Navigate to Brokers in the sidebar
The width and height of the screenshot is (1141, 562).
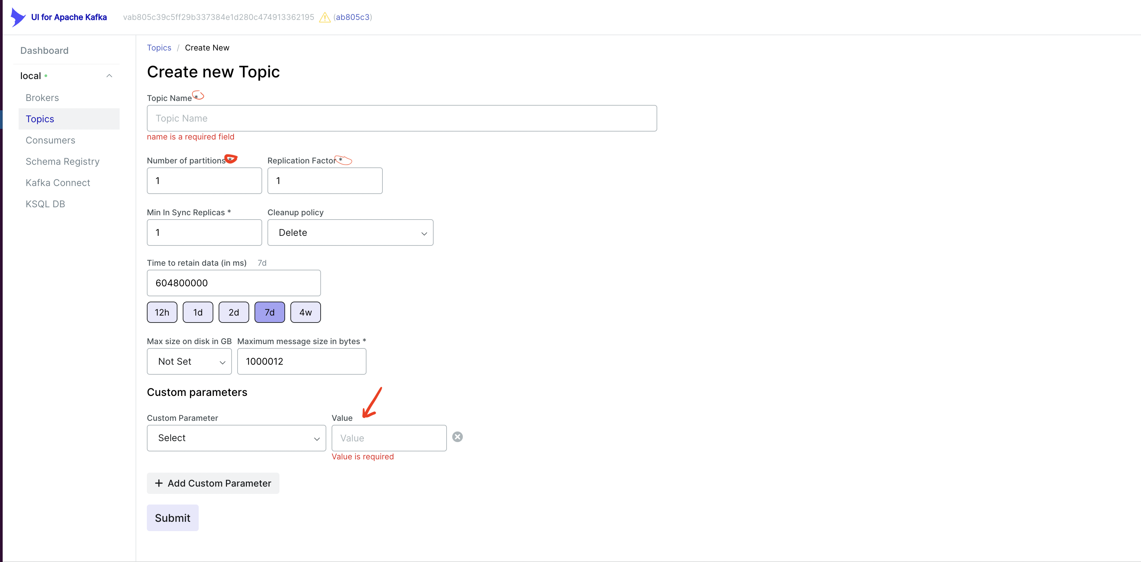(42, 97)
